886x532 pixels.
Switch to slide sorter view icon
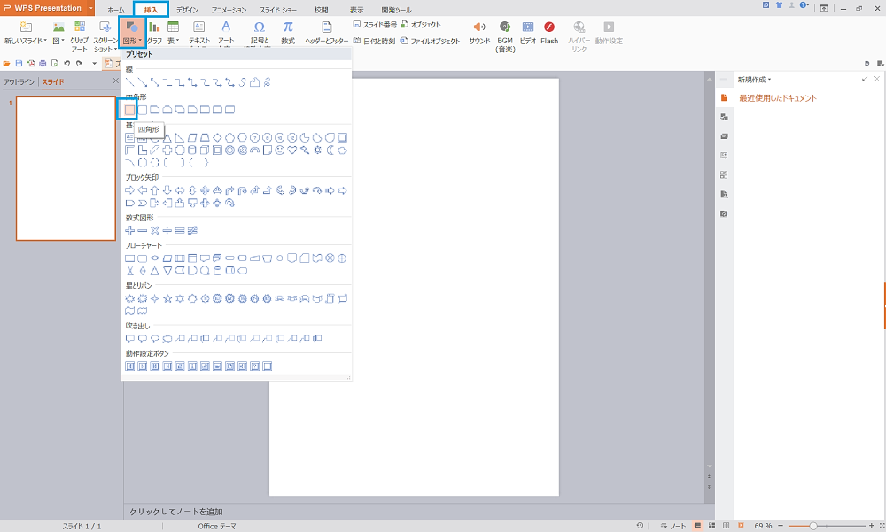click(x=711, y=526)
